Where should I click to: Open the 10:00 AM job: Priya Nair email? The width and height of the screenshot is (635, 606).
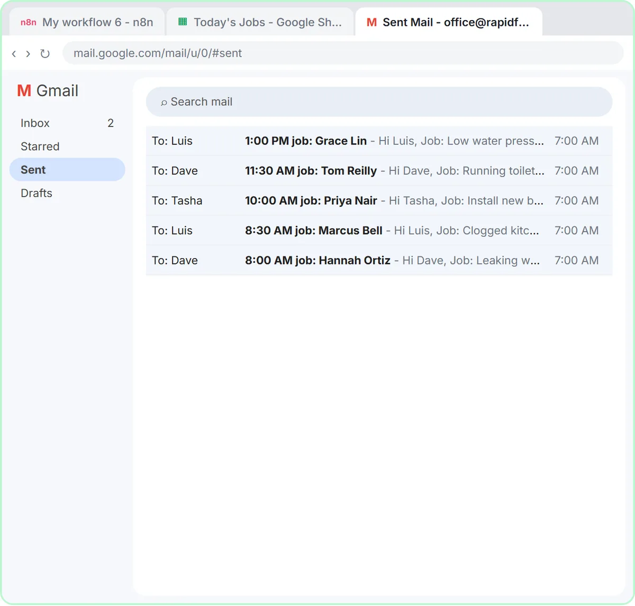[x=379, y=200]
